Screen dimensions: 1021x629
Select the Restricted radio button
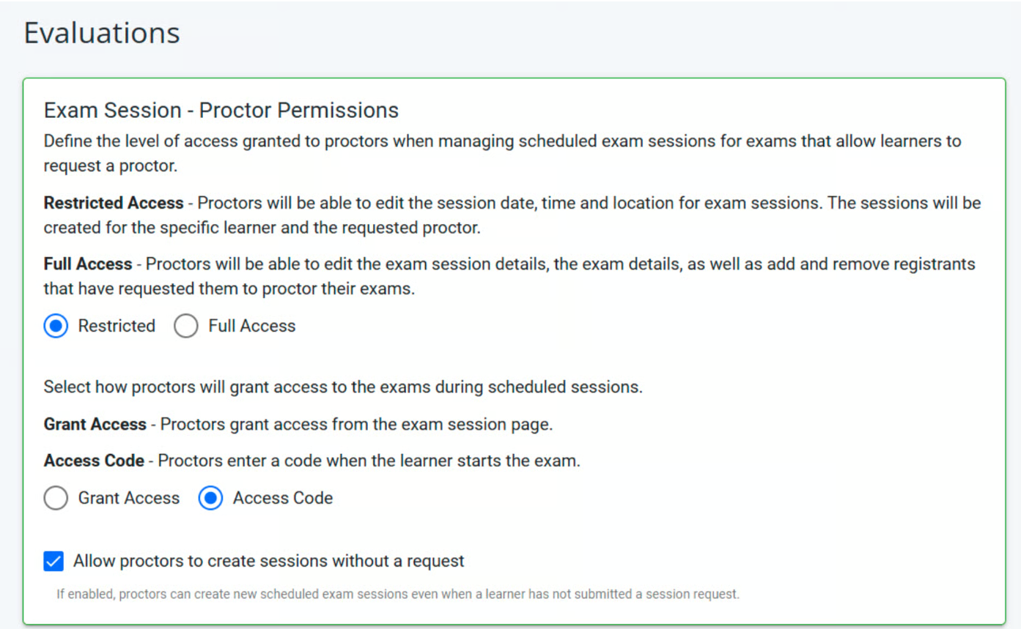pos(55,326)
